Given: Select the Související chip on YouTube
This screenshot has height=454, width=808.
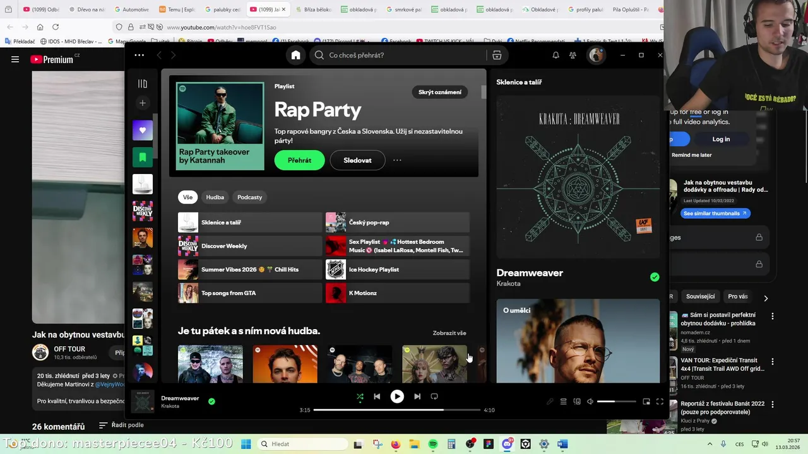Looking at the screenshot, I should (x=700, y=296).
